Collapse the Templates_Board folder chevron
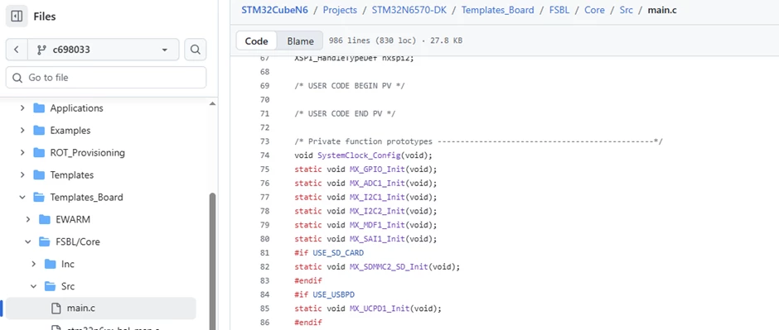This screenshot has height=330, width=779. (22, 197)
